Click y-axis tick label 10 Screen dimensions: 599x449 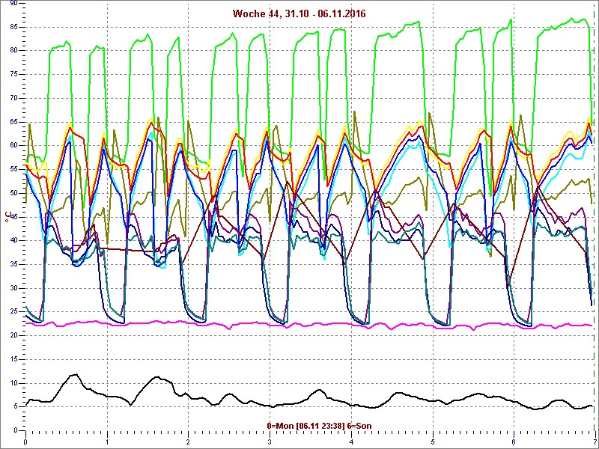pos(13,382)
